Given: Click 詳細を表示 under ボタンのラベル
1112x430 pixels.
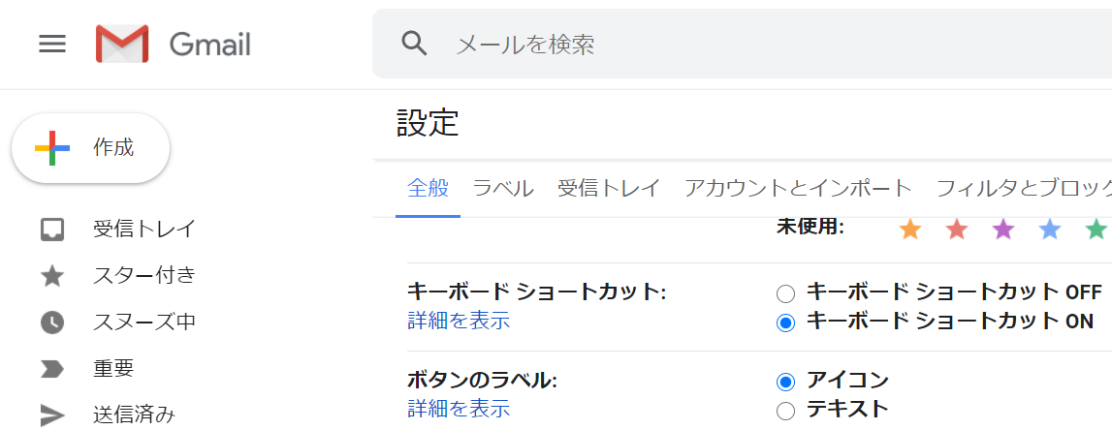Looking at the screenshot, I should 459,409.
